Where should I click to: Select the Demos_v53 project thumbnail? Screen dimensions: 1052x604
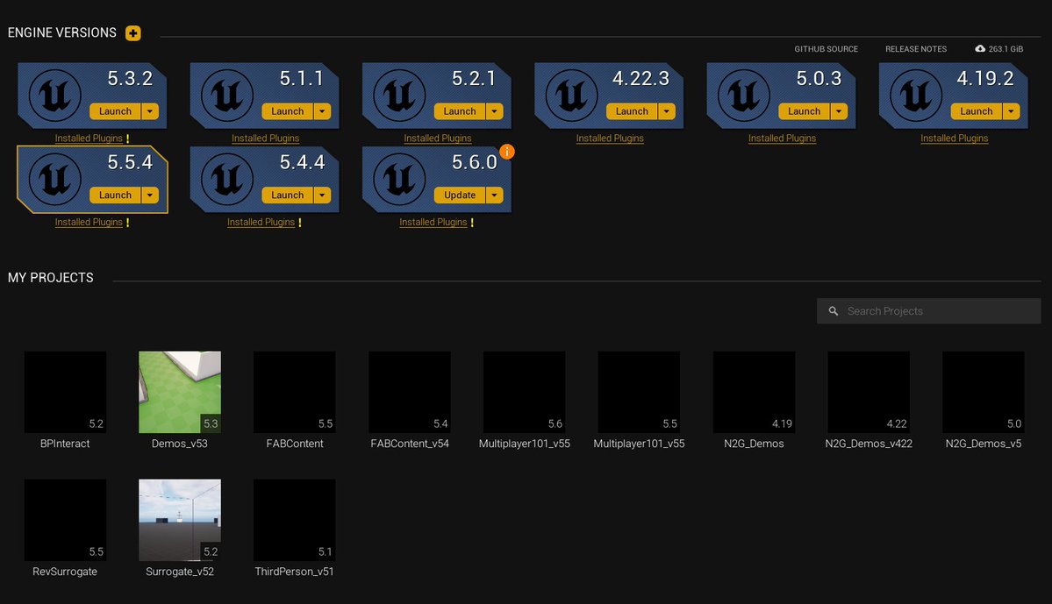180,392
